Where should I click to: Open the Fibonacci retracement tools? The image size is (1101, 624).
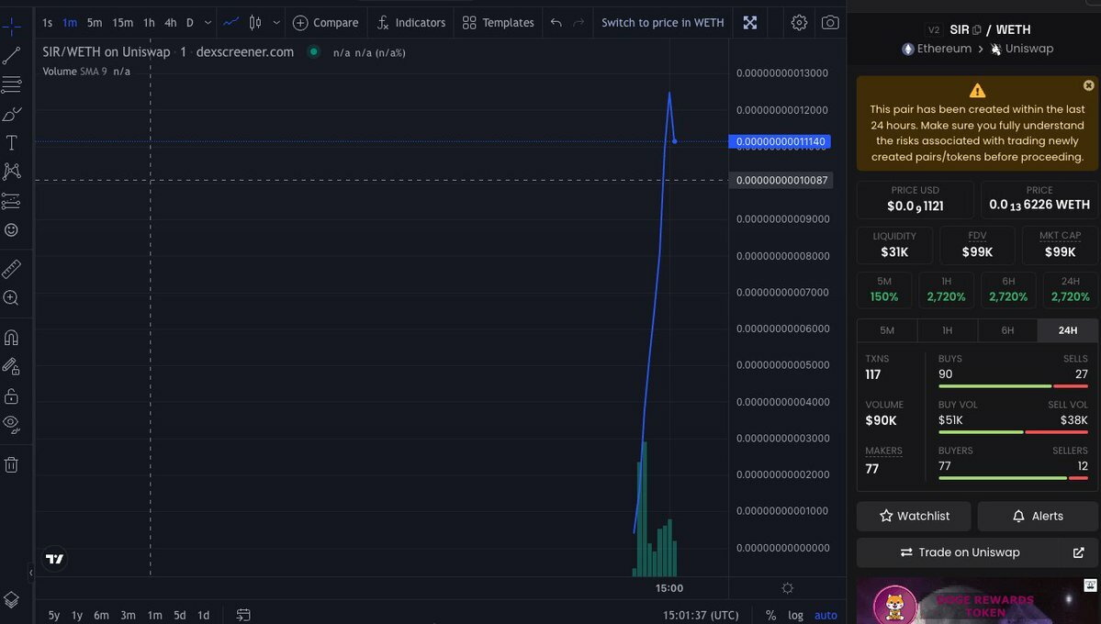click(11, 85)
